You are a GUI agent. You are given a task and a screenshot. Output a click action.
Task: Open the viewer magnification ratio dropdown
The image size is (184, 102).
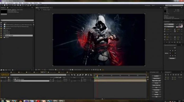pos(40,70)
